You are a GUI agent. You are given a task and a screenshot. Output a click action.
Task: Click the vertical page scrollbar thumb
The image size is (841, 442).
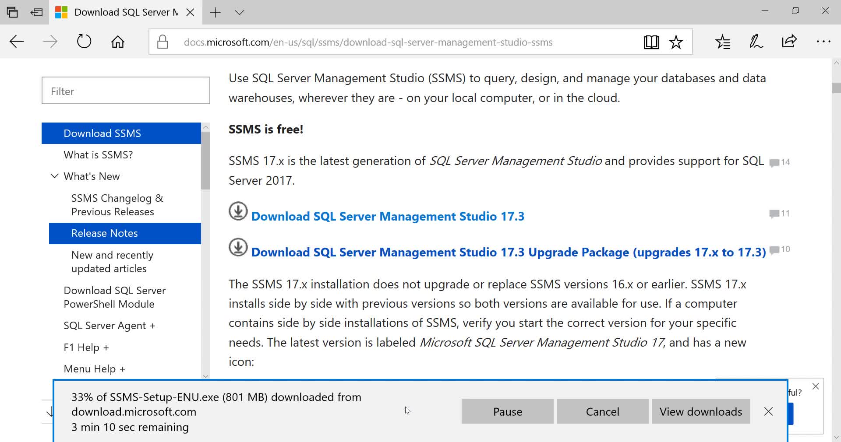(x=835, y=88)
